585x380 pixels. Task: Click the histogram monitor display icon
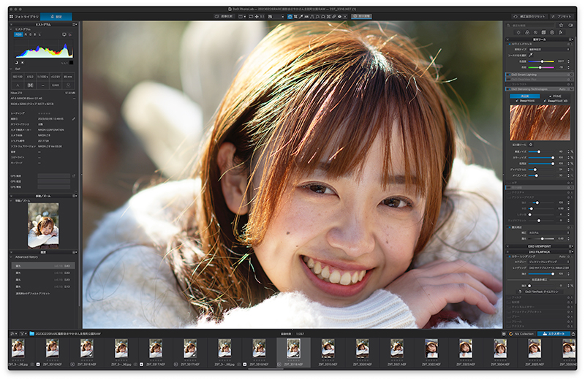pos(64,34)
